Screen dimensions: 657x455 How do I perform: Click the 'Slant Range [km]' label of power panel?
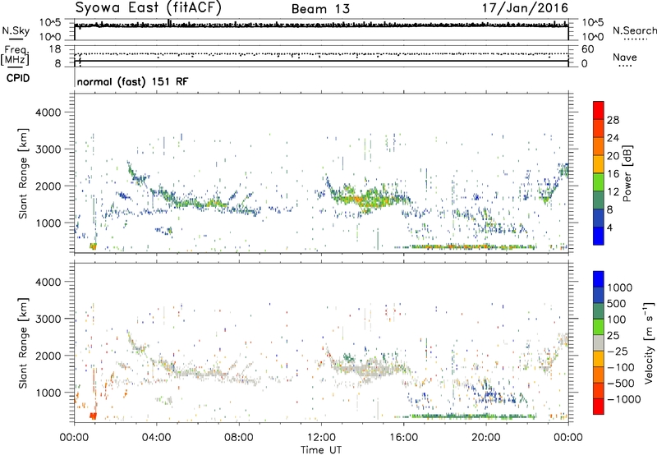(23, 173)
